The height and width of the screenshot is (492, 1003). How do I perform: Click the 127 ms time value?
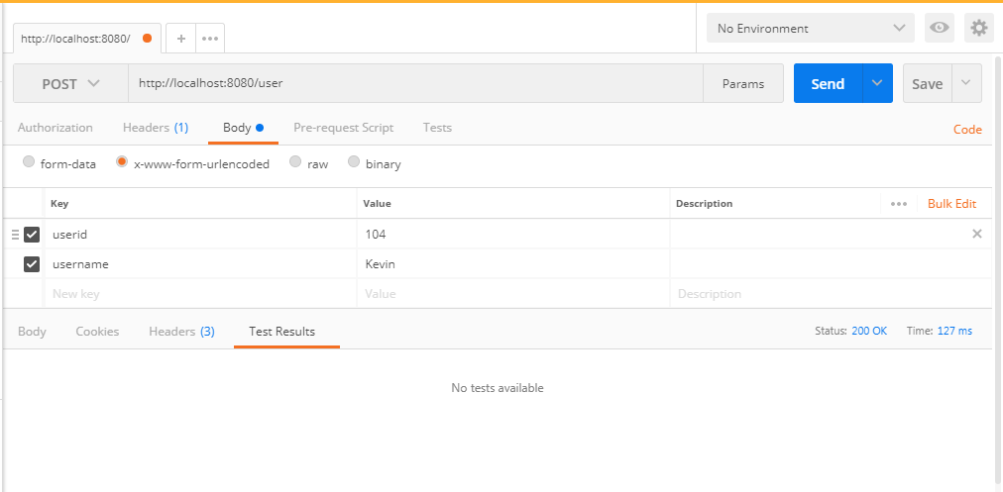click(x=954, y=331)
